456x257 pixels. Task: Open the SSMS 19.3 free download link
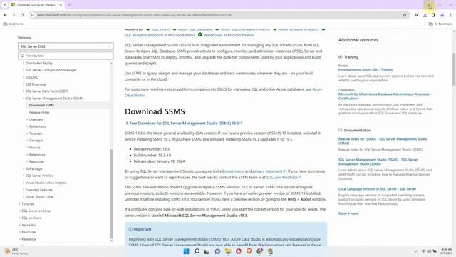(185, 124)
